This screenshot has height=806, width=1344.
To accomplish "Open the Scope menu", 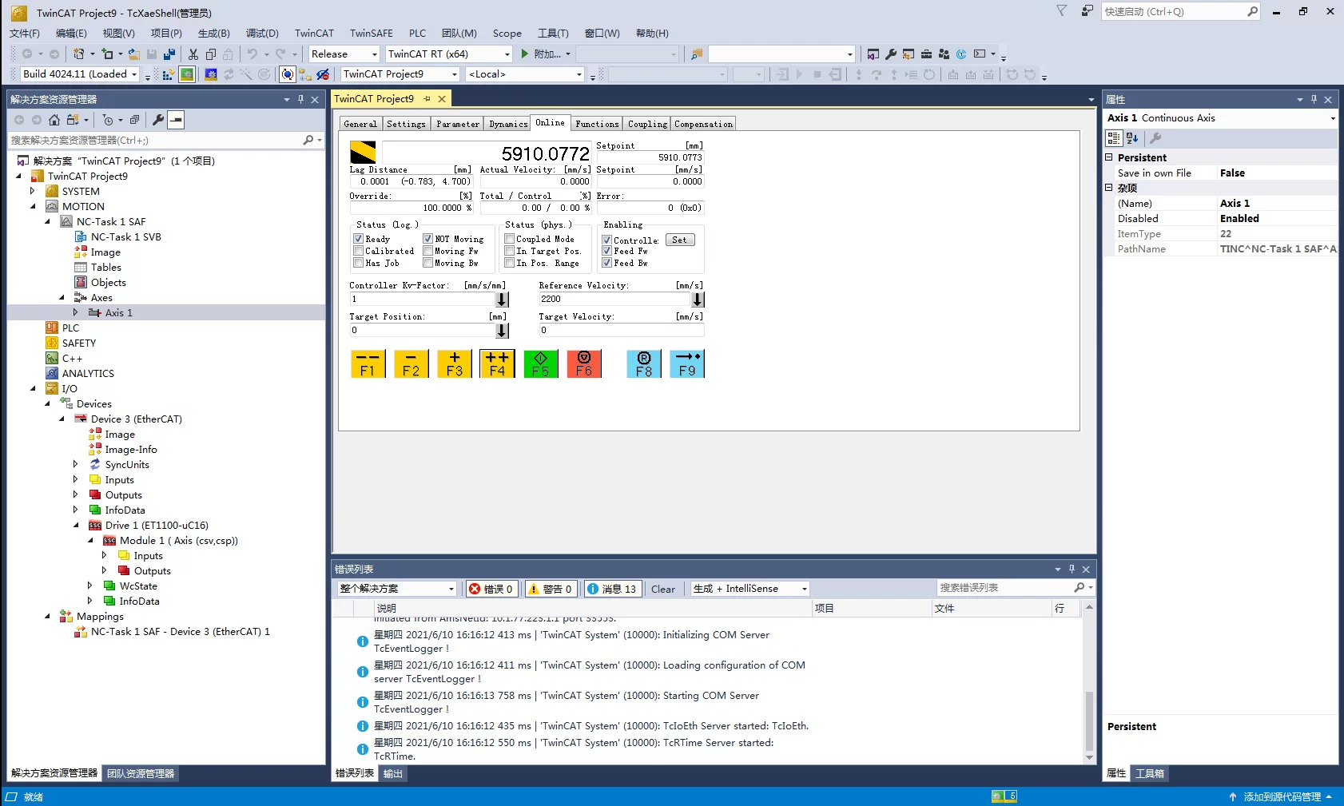I will pyautogui.click(x=507, y=34).
